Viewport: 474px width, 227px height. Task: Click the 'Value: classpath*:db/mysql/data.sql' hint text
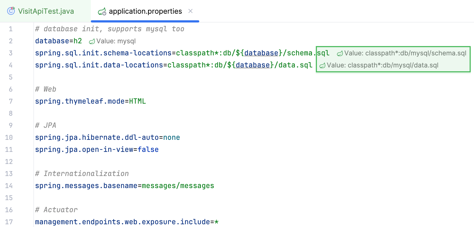click(x=382, y=65)
